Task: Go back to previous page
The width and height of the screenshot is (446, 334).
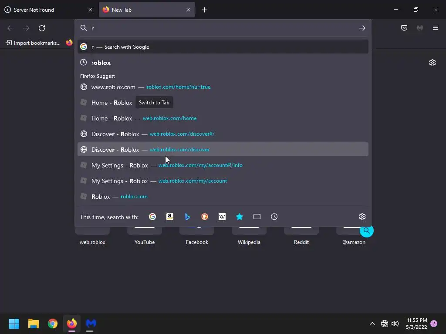Action: pos(10,28)
